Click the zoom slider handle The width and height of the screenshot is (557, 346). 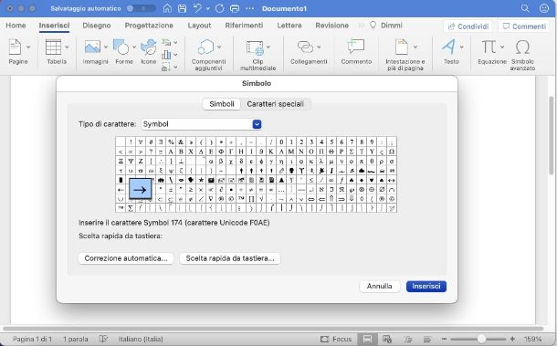[481, 339]
